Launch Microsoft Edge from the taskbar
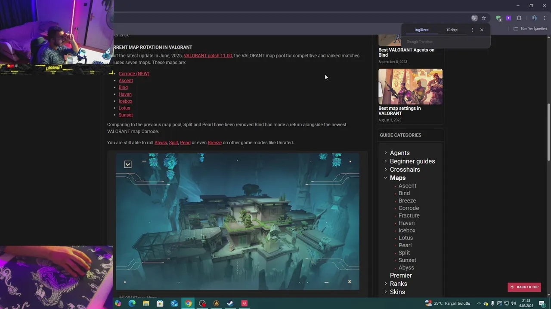This screenshot has height=309, width=551. pyautogui.click(x=132, y=303)
